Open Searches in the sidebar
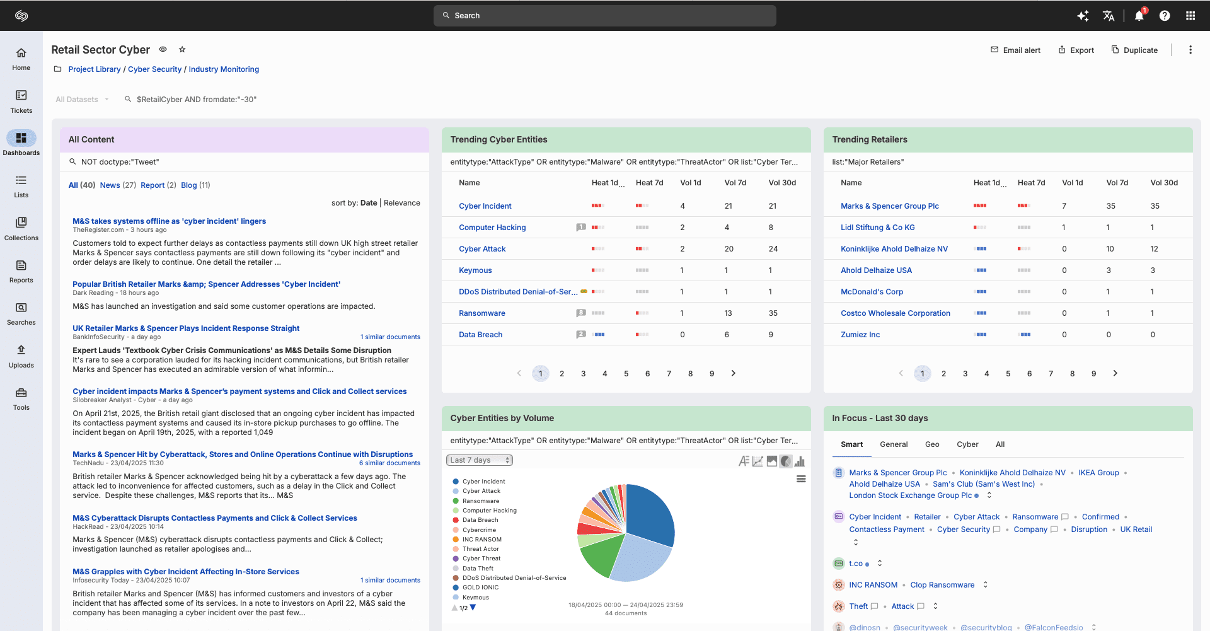Screen dimensions: 1210x631 21,313
